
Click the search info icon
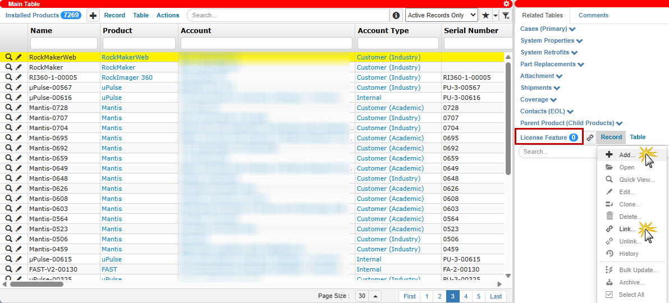pyautogui.click(x=396, y=15)
